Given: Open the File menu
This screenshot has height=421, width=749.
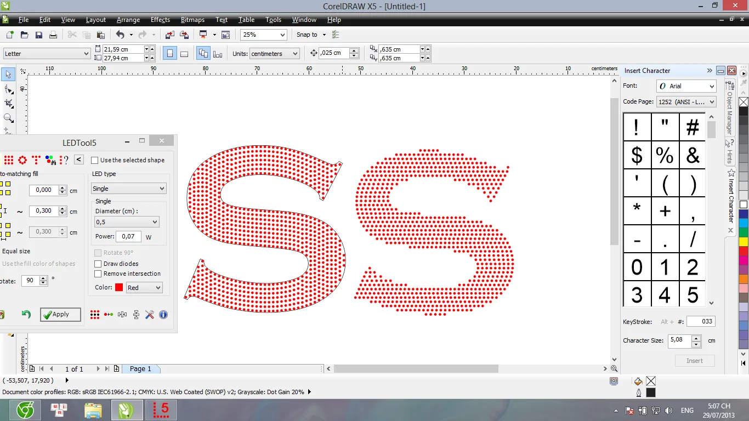Looking at the screenshot, I should (24, 20).
